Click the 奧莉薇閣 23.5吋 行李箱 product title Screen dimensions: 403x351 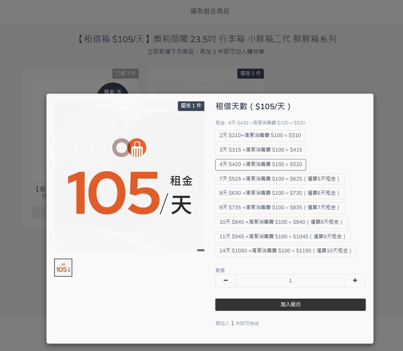pyautogui.click(x=207, y=39)
